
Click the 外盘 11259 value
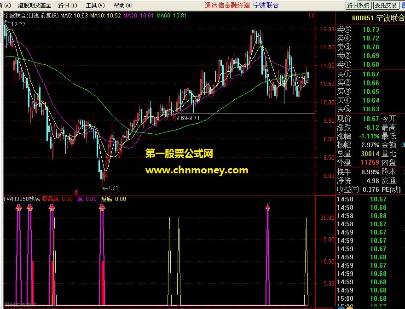point(370,162)
